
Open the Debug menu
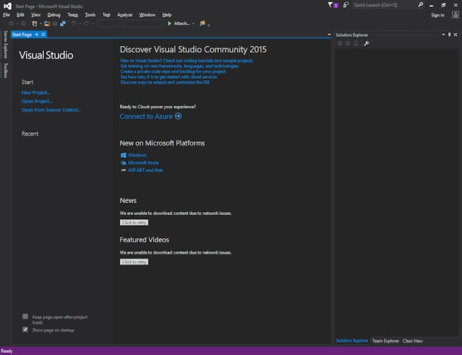click(x=54, y=15)
